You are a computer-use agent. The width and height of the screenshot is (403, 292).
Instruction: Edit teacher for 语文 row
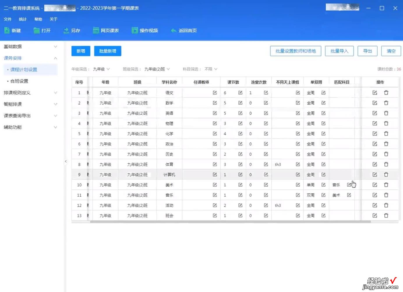215,93
